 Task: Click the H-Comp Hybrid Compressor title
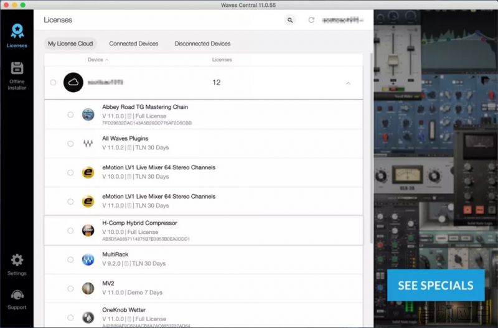[139, 223]
